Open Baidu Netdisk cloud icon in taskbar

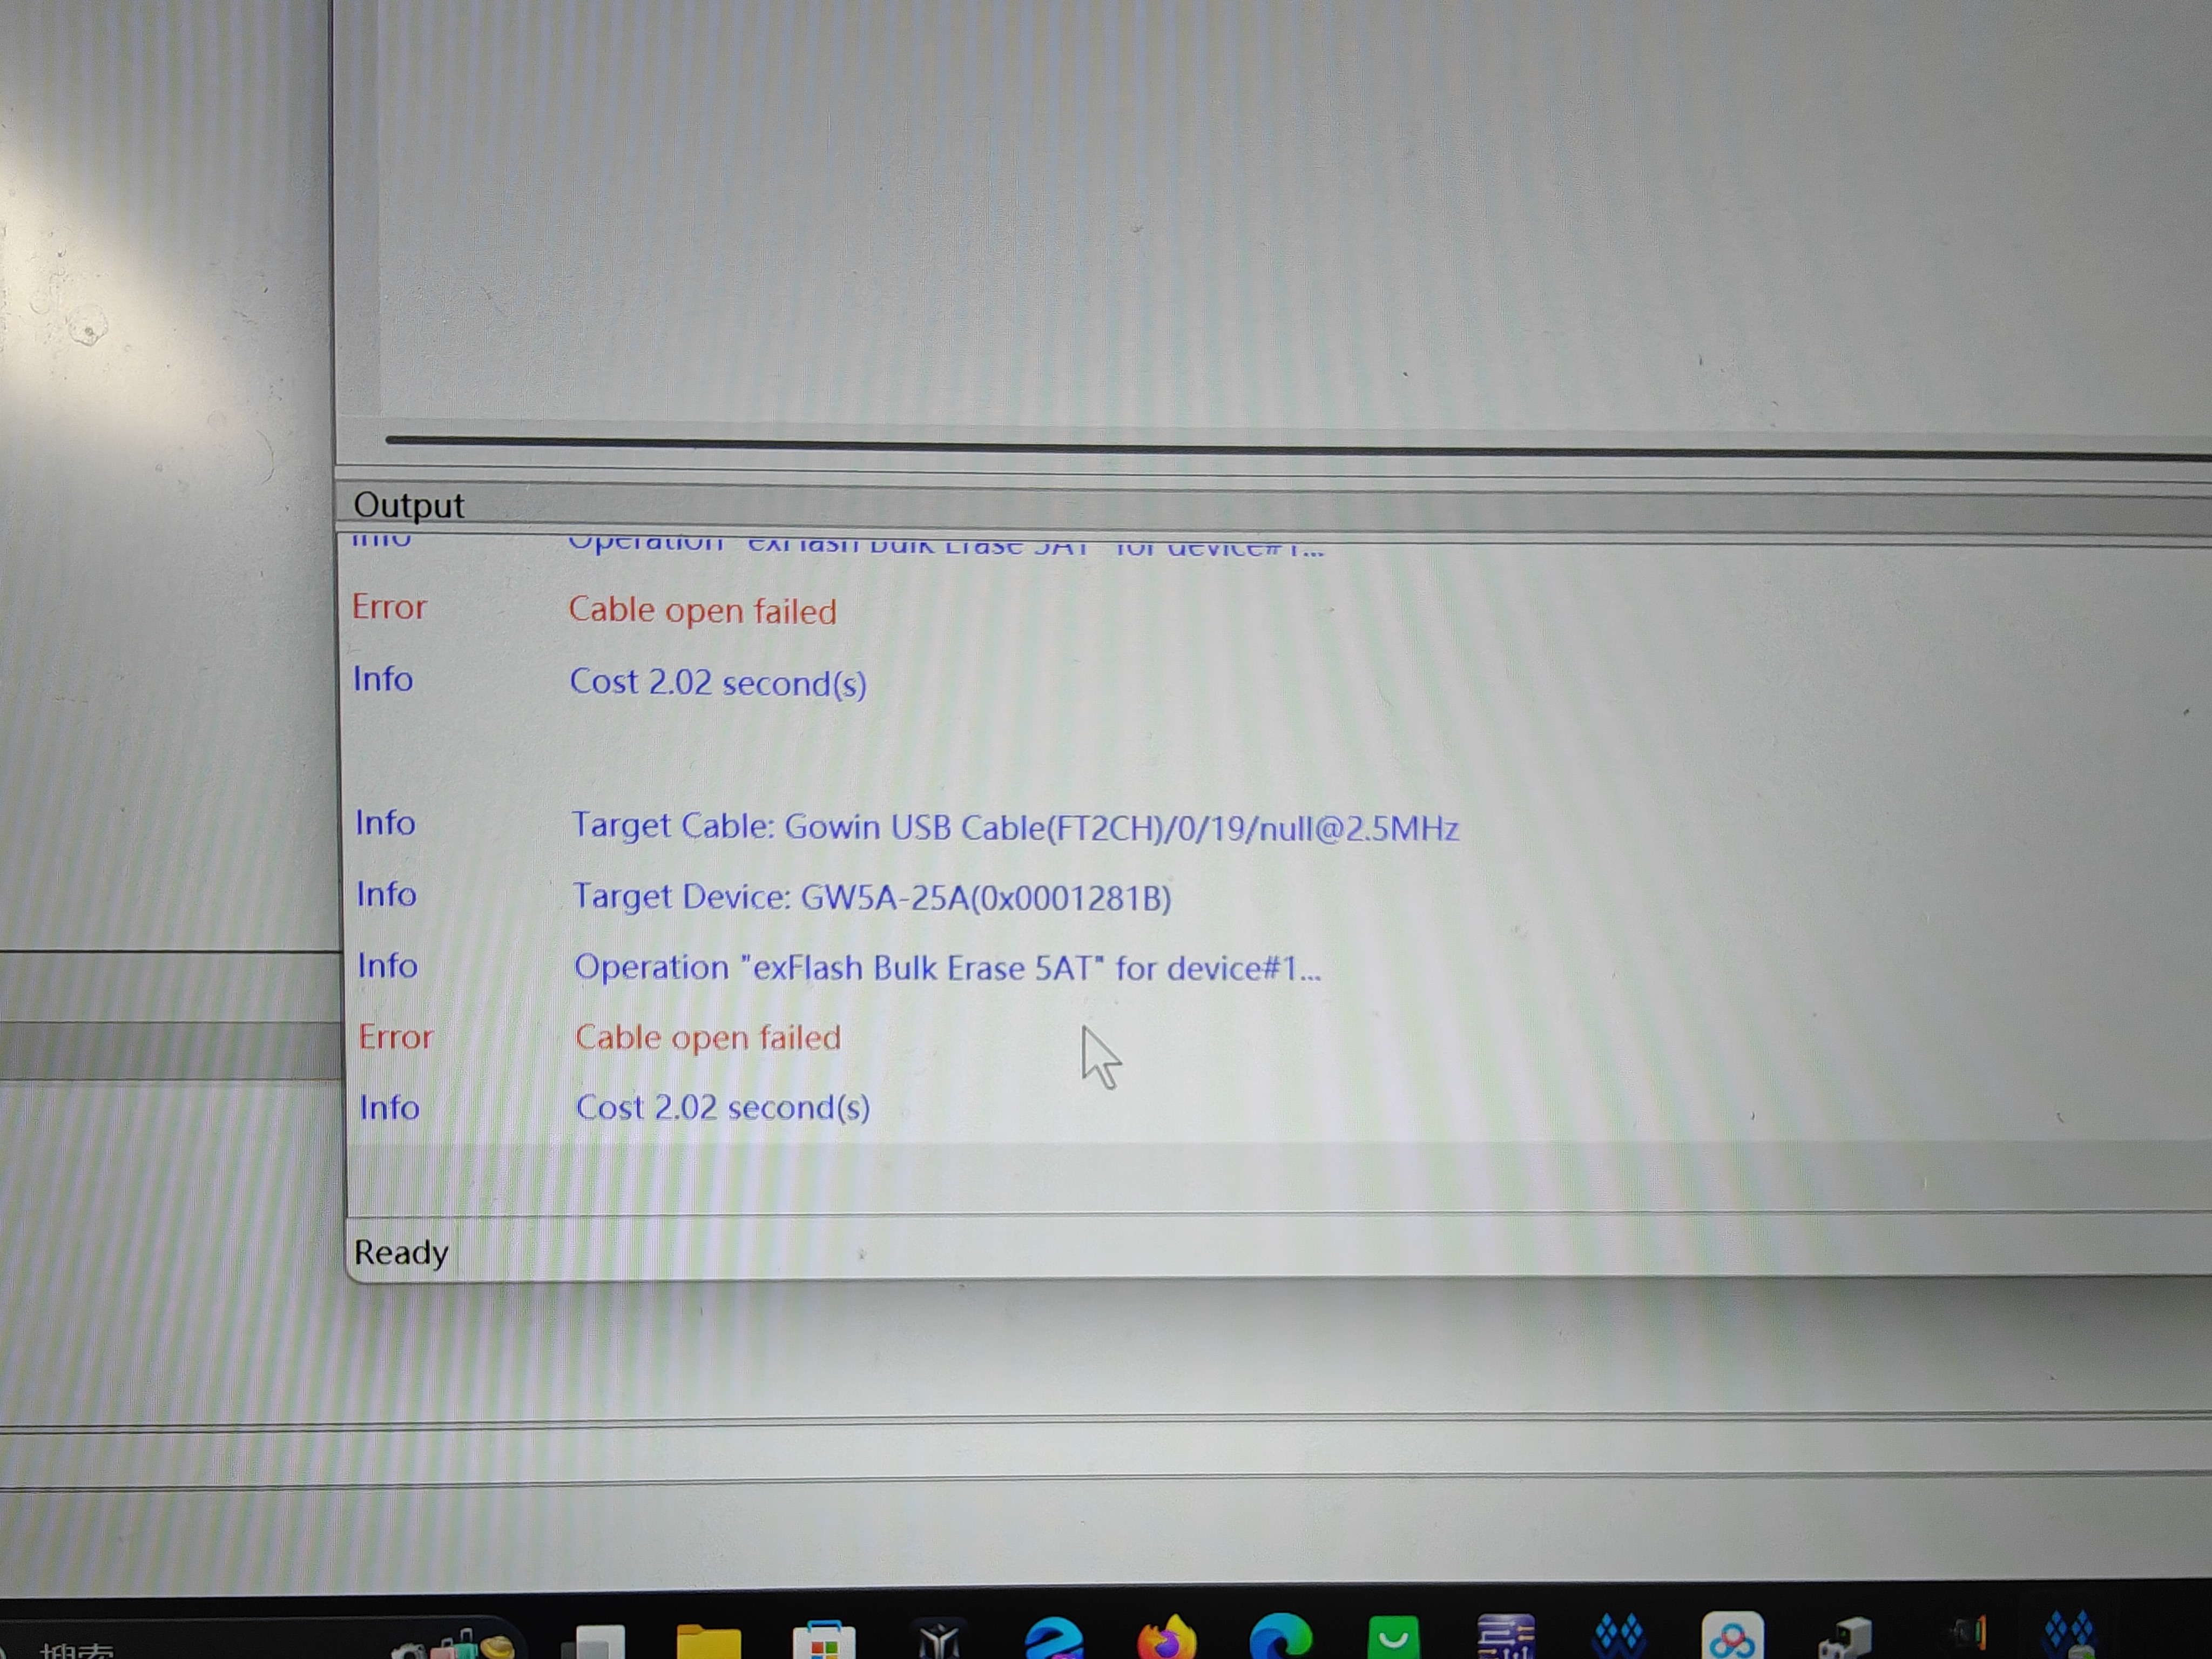(1732, 1640)
